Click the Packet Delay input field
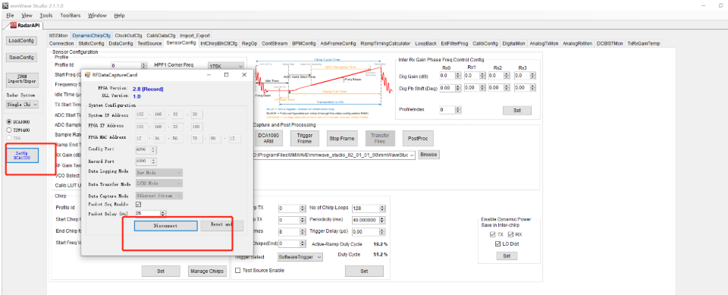Image resolution: width=728 pixels, height=295 pixels. (147, 213)
